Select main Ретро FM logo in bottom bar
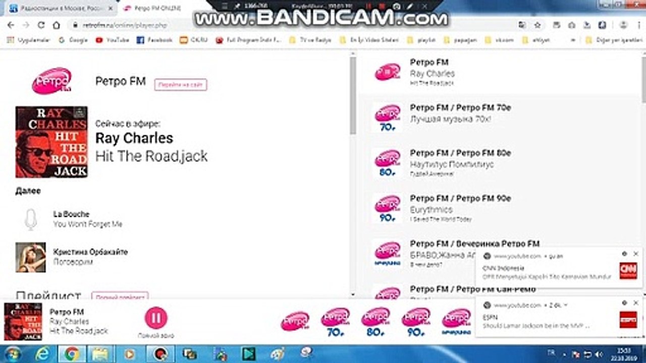 (x=295, y=321)
